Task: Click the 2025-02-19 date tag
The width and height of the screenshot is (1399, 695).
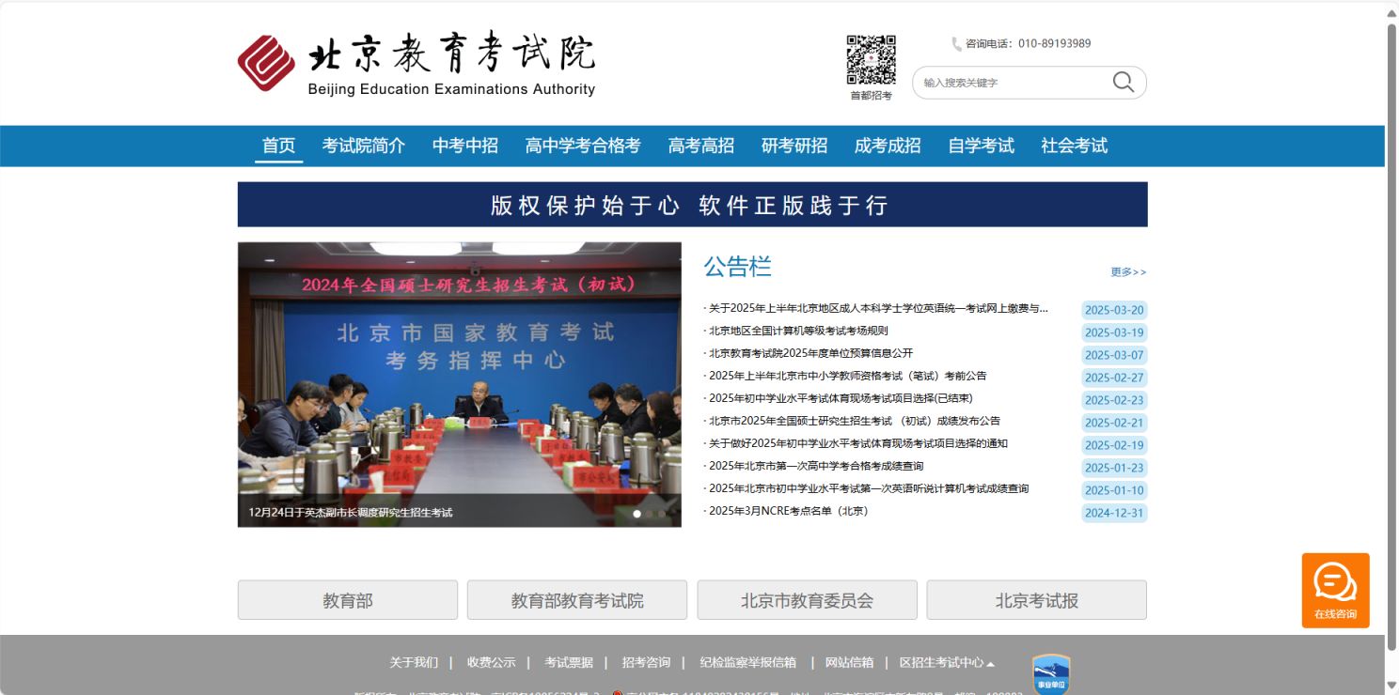Action: [1114, 446]
